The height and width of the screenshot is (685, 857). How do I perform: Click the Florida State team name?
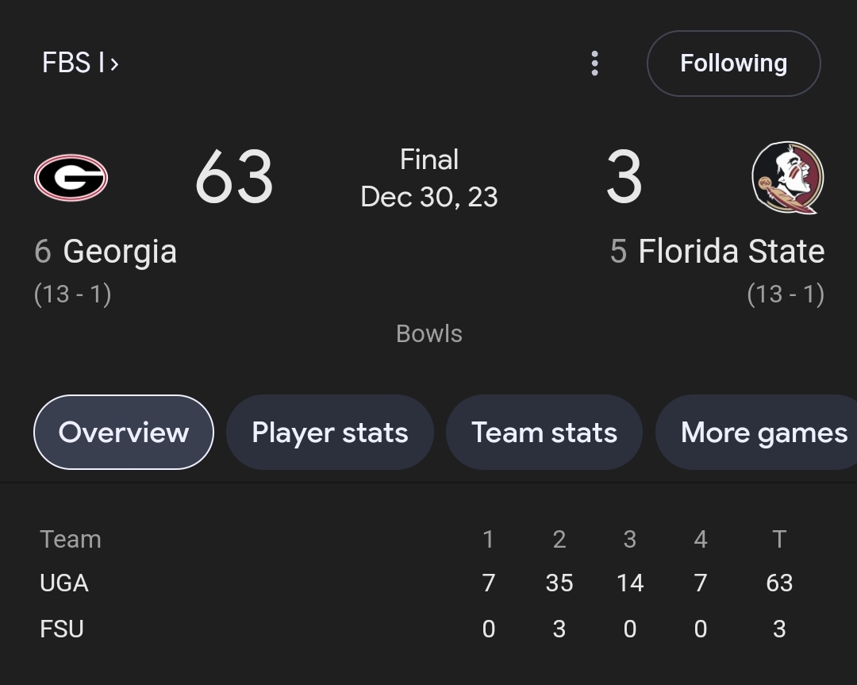(732, 252)
